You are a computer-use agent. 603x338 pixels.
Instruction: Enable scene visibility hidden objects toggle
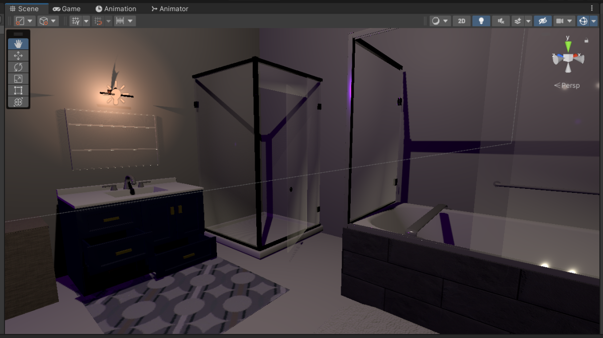(x=543, y=21)
